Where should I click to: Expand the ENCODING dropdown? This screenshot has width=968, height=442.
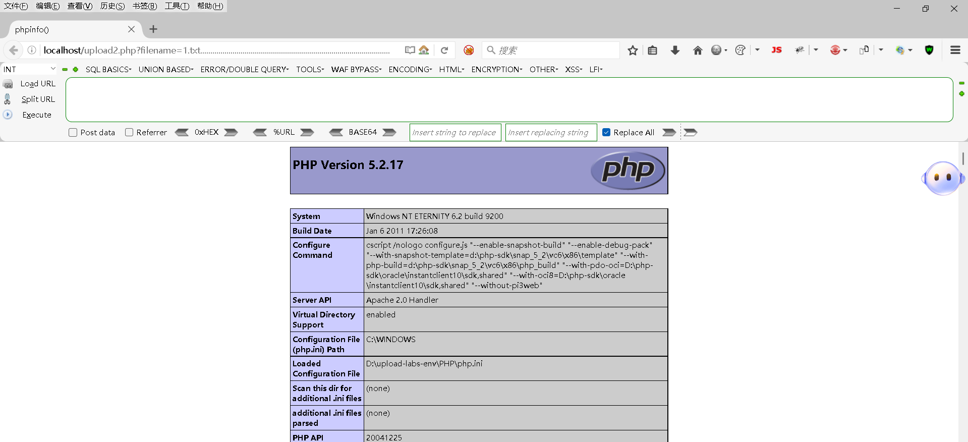[x=411, y=69]
